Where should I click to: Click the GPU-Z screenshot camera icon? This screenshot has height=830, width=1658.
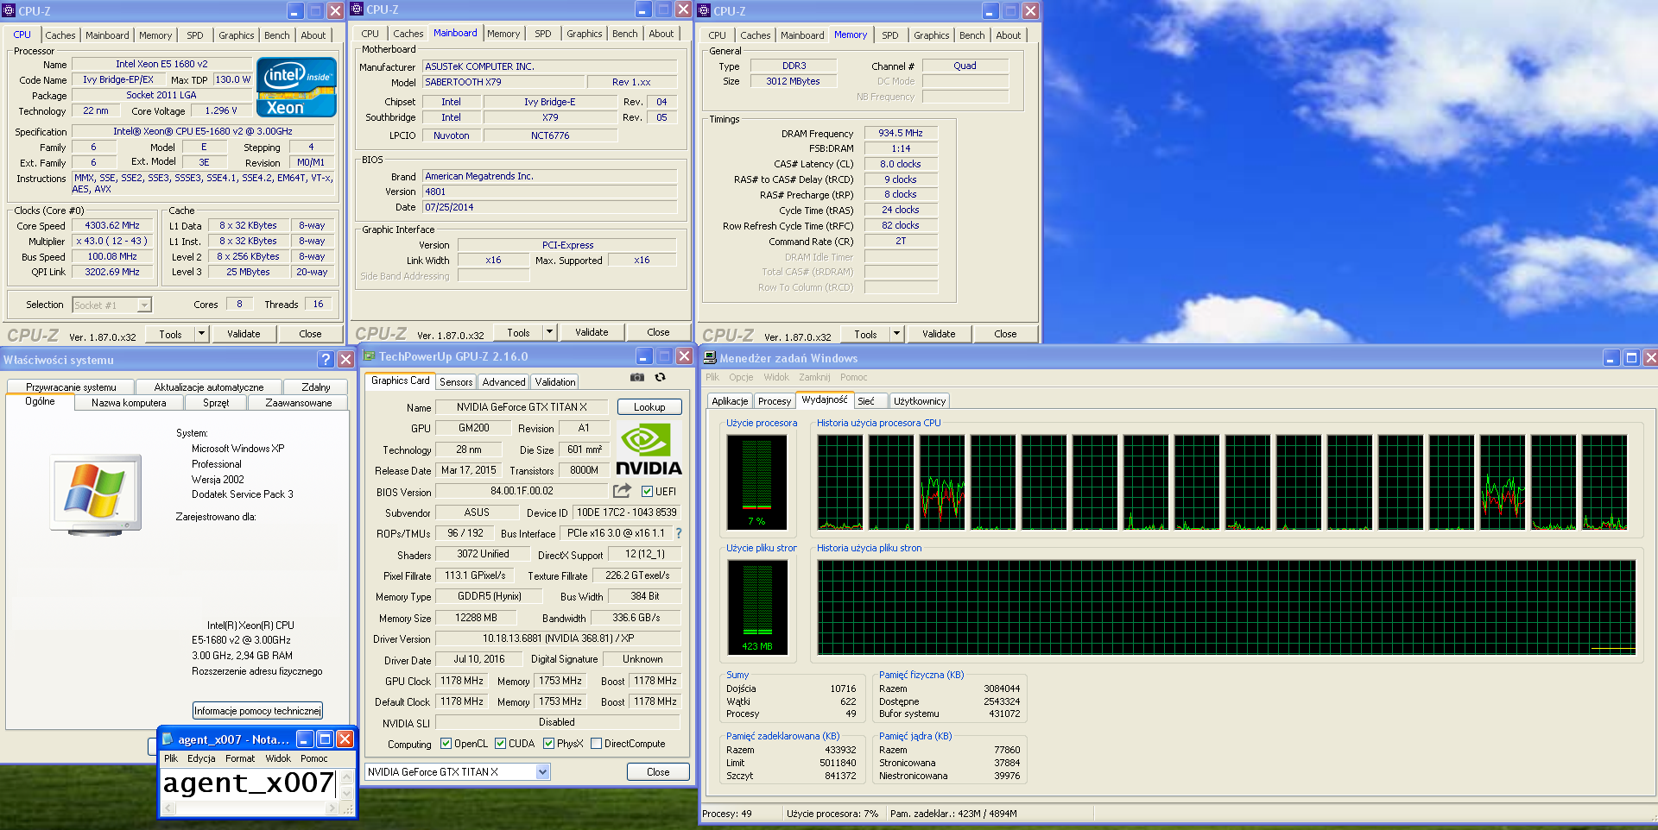pos(637,377)
